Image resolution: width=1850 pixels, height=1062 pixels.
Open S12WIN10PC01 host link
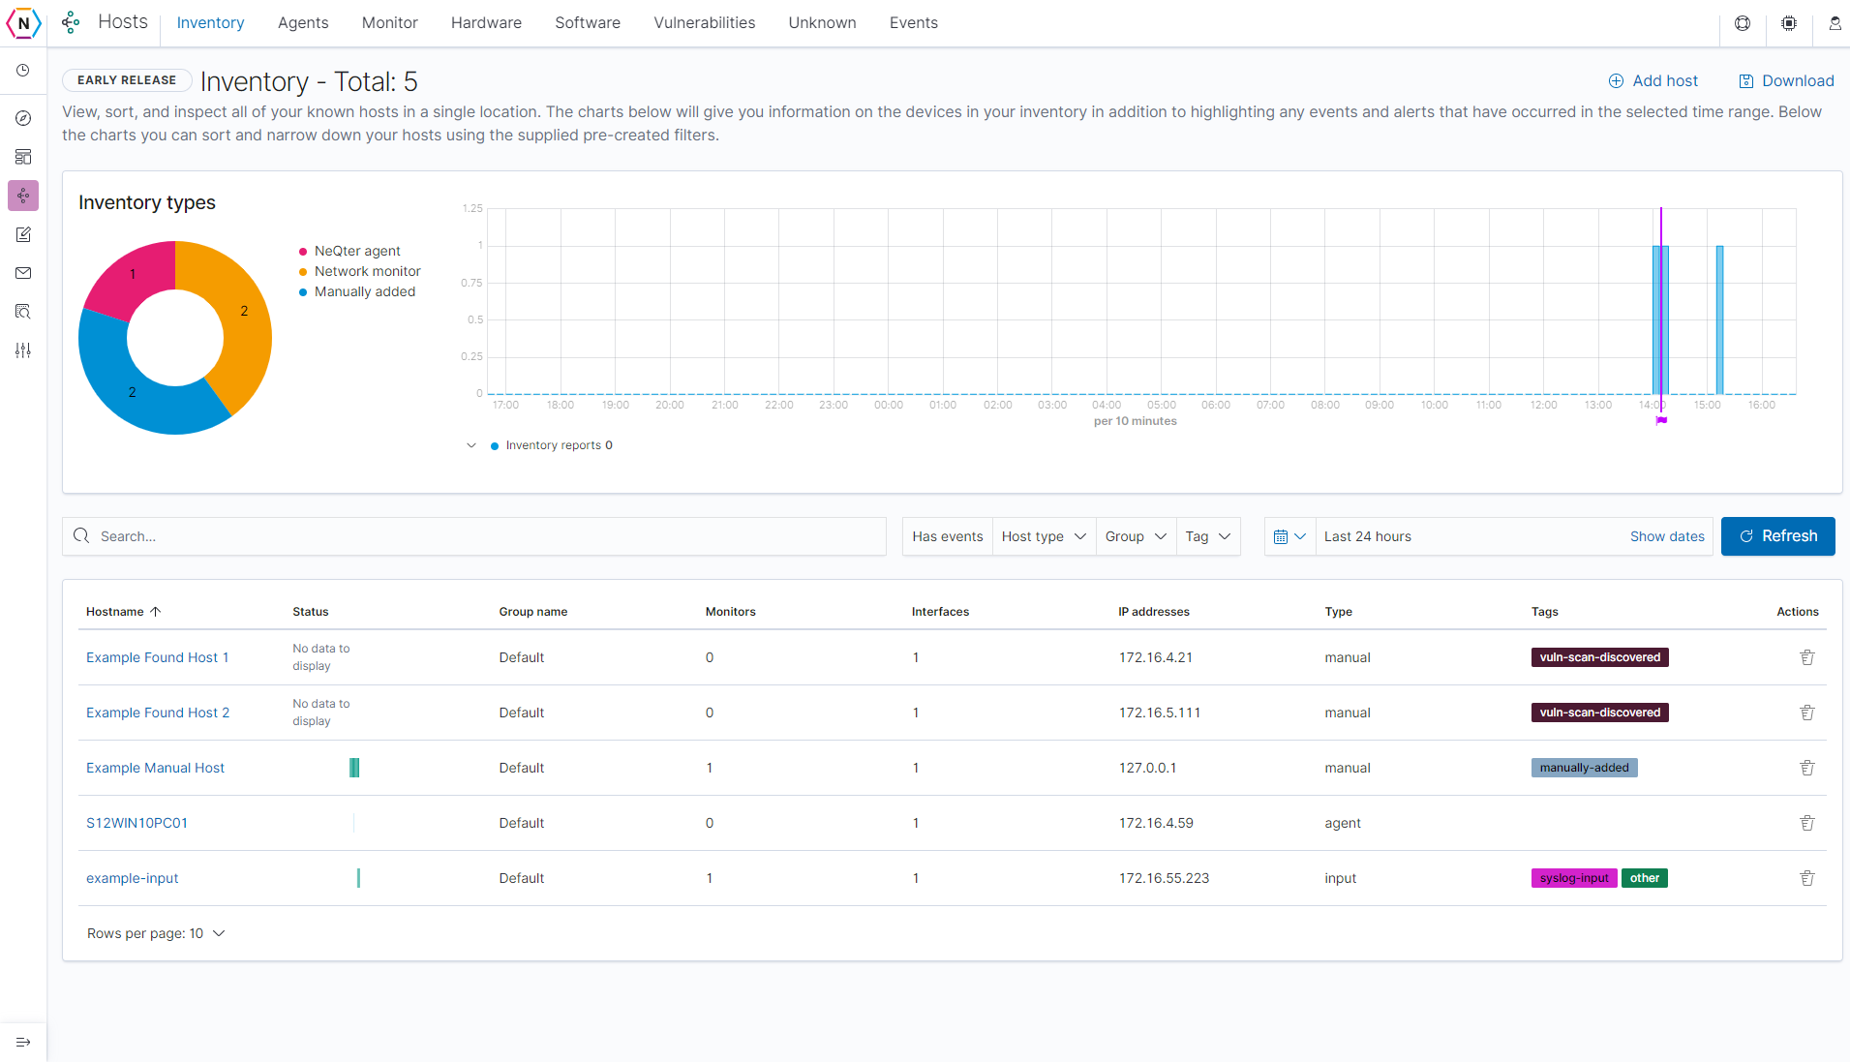pos(136,823)
